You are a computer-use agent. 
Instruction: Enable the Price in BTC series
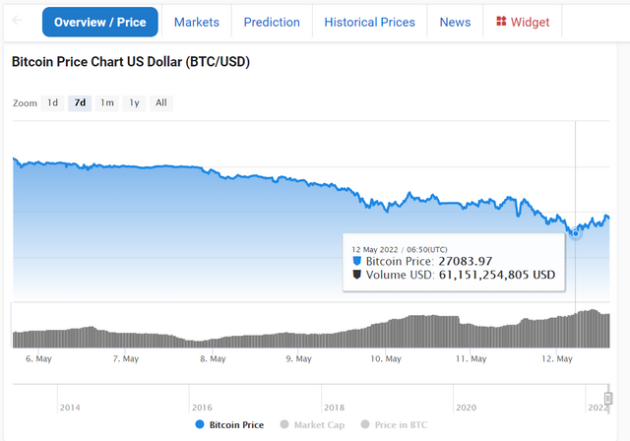pos(394,424)
